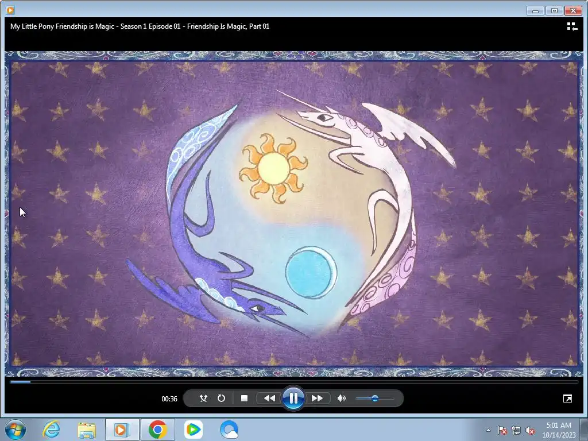The width and height of the screenshot is (588, 441).
Task: Open system tray volume icon
Action: click(530, 430)
